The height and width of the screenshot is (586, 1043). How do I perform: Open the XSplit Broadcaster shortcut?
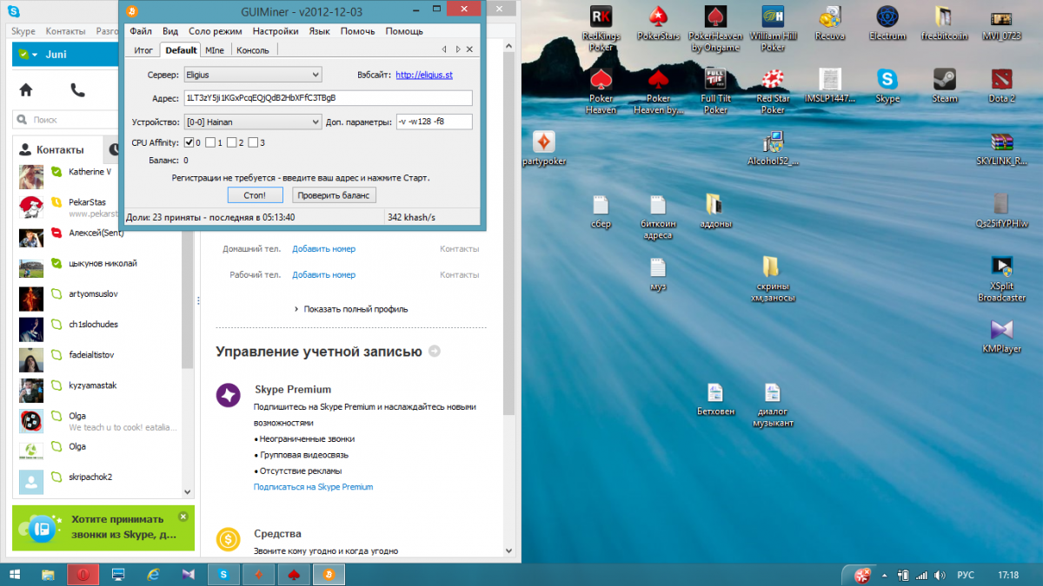(1001, 278)
